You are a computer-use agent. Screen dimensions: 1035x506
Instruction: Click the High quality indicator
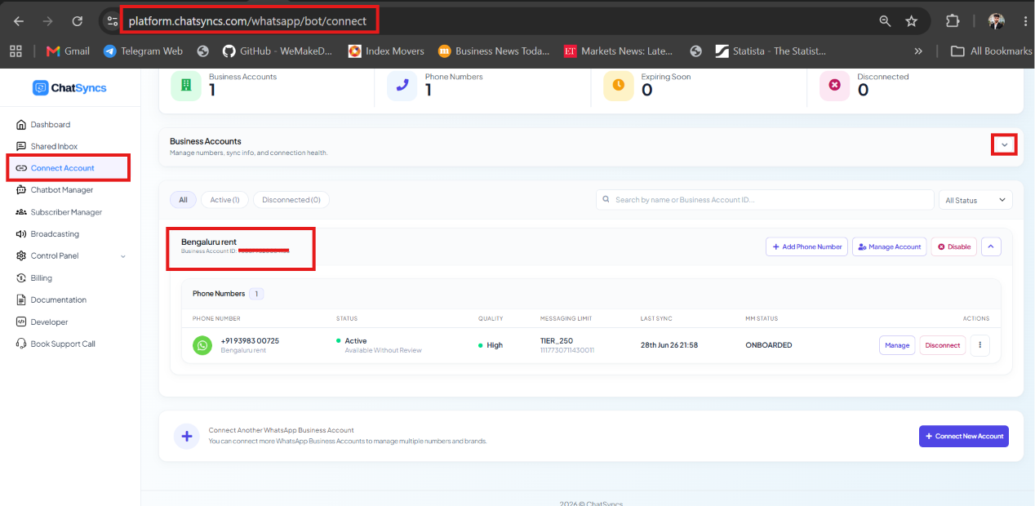(491, 345)
